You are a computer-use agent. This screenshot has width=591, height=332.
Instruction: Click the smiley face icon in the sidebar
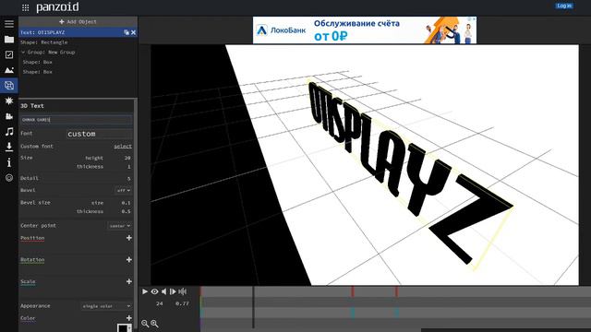point(9,178)
